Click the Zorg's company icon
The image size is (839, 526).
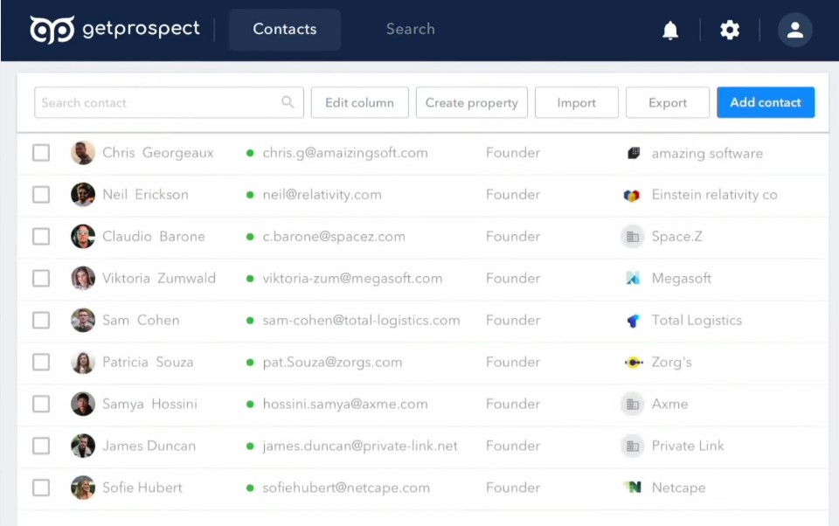click(632, 362)
